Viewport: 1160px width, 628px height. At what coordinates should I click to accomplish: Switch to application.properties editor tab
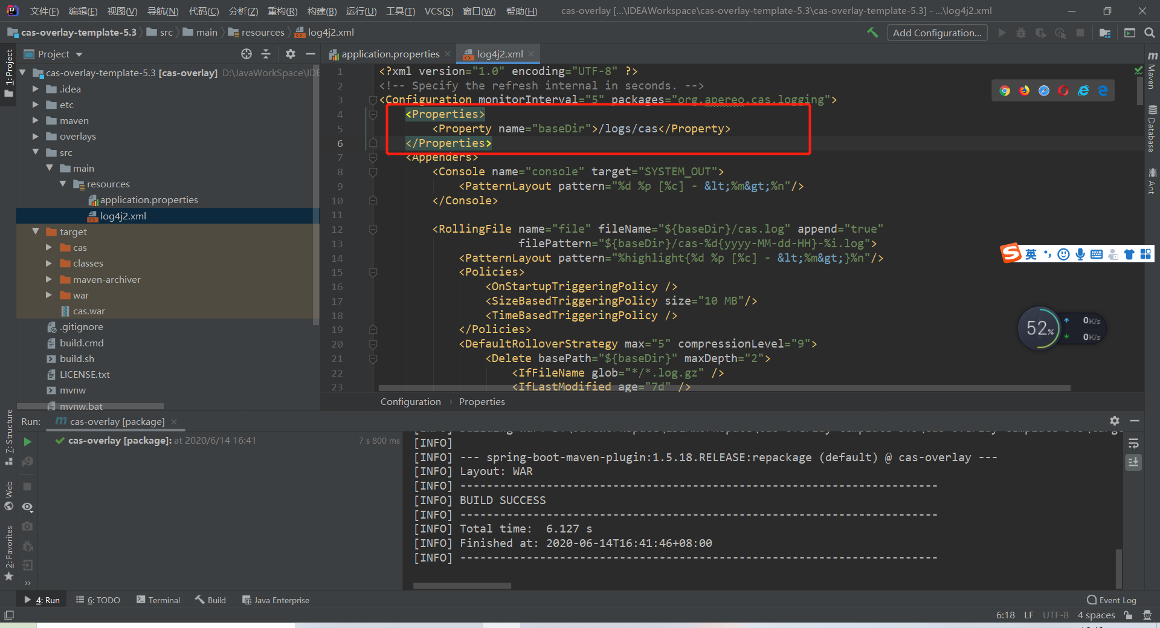coord(390,54)
